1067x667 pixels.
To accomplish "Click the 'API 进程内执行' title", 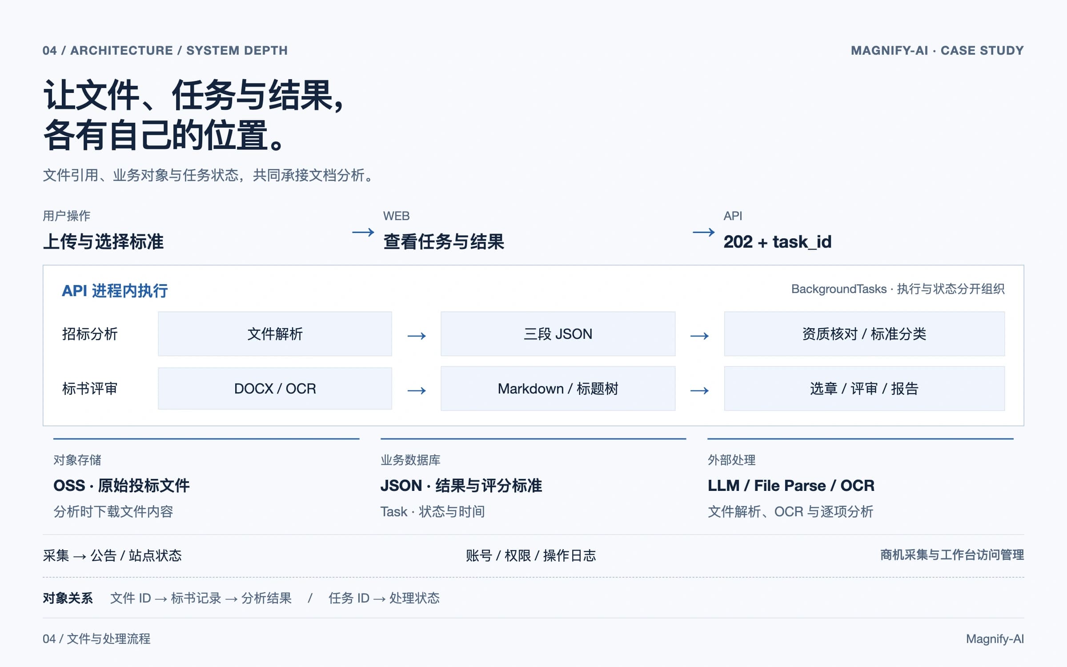I will 115,290.
